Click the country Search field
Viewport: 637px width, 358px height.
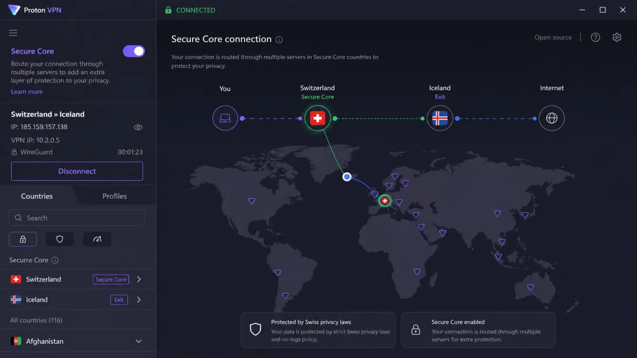[x=77, y=218]
